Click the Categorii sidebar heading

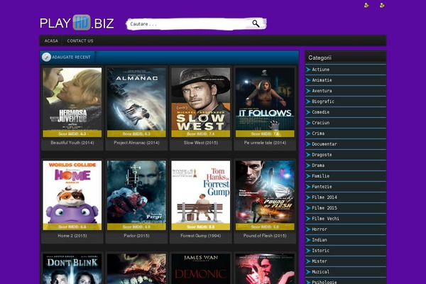point(319,58)
